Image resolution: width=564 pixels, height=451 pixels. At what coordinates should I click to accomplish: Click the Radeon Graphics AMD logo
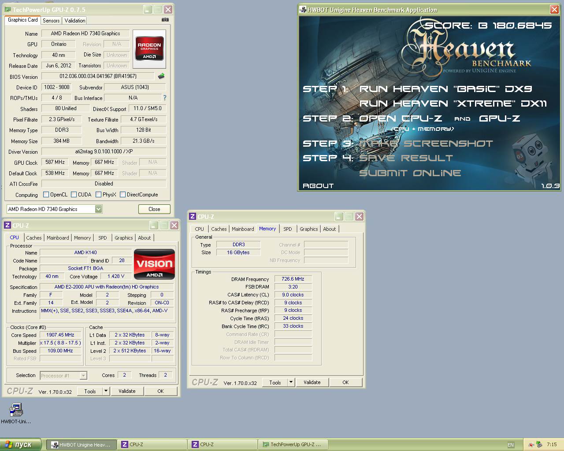click(149, 49)
